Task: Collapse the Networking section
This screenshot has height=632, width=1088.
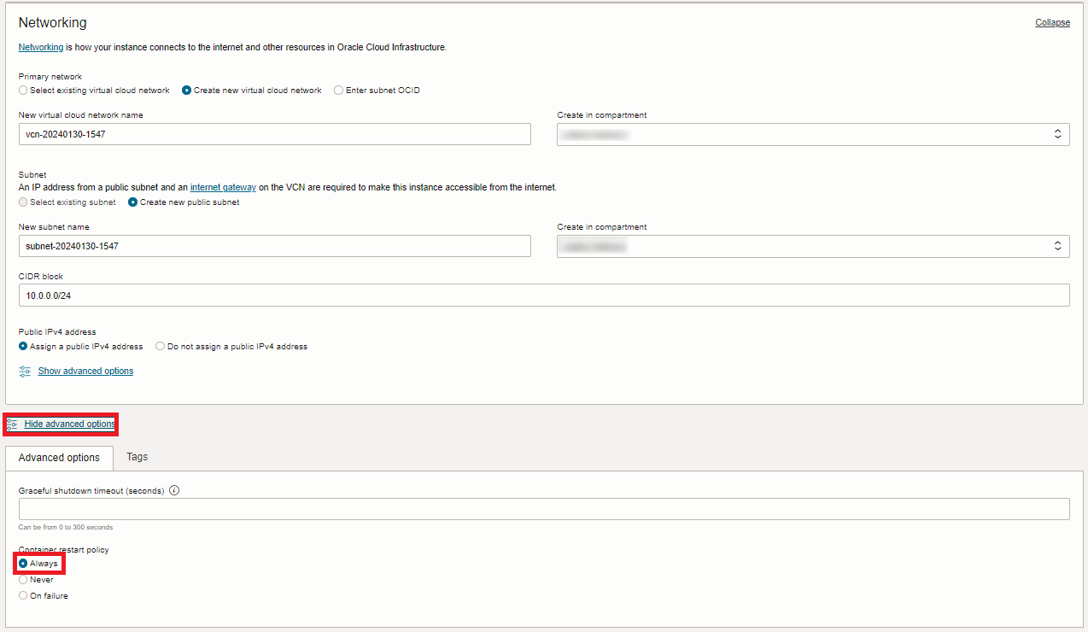Action: pyautogui.click(x=1052, y=23)
